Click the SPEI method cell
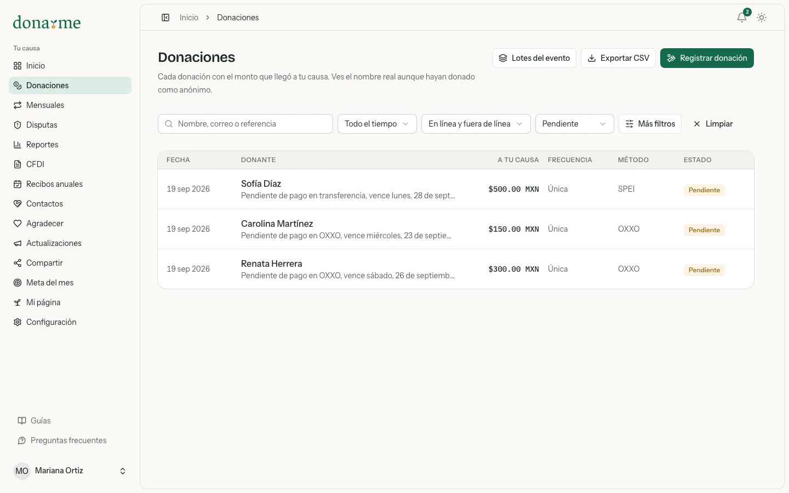789x493 pixels. click(x=626, y=189)
